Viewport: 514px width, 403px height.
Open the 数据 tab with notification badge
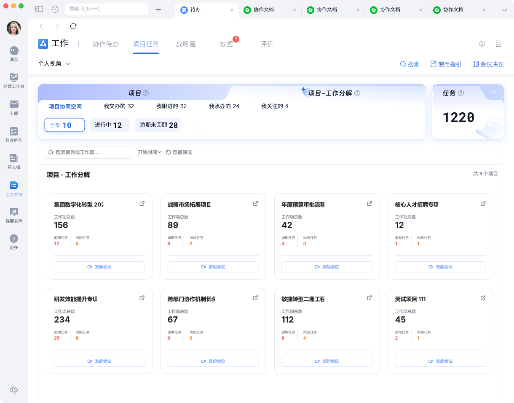tap(227, 43)
